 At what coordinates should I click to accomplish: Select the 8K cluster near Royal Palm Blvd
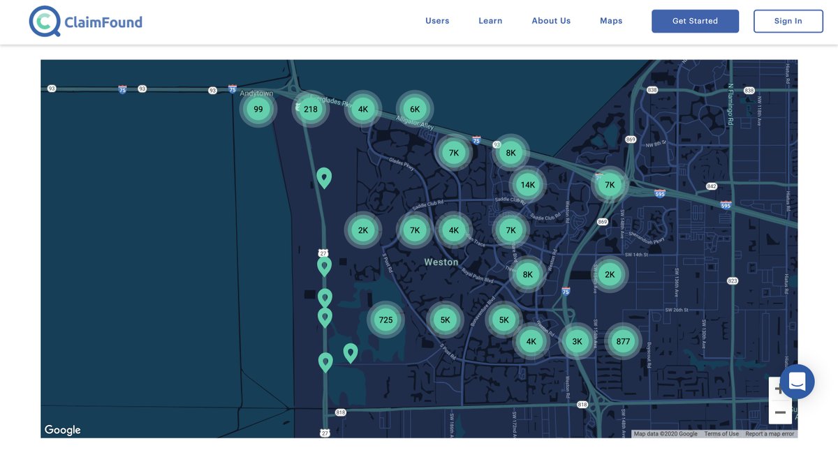click(528, 274)
